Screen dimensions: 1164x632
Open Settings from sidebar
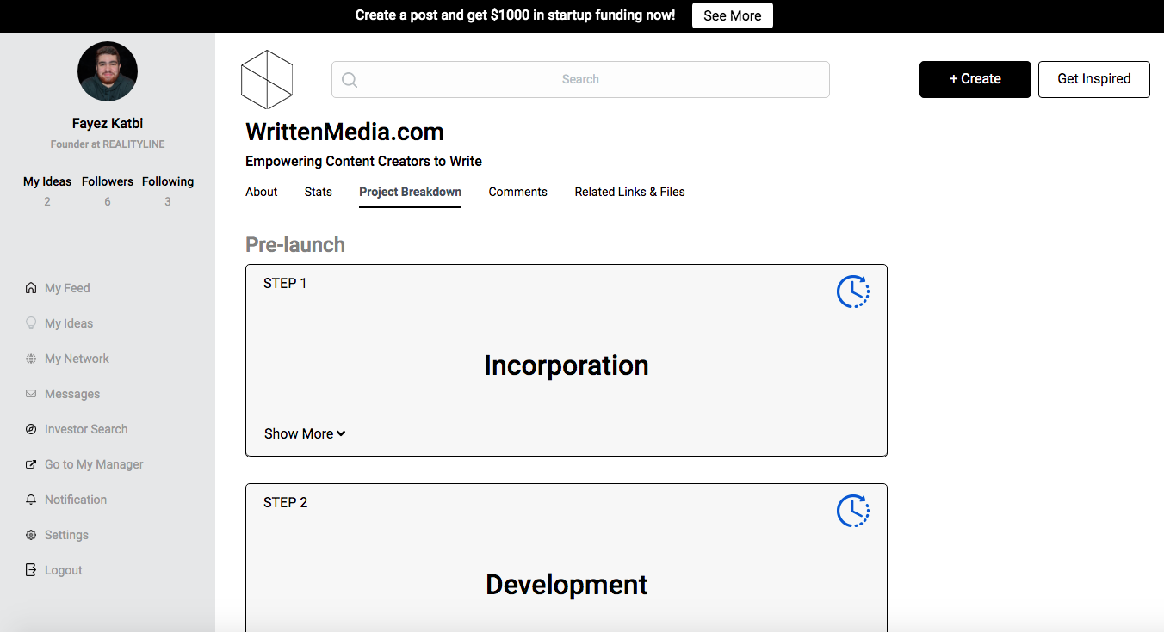tap(66, 535)
